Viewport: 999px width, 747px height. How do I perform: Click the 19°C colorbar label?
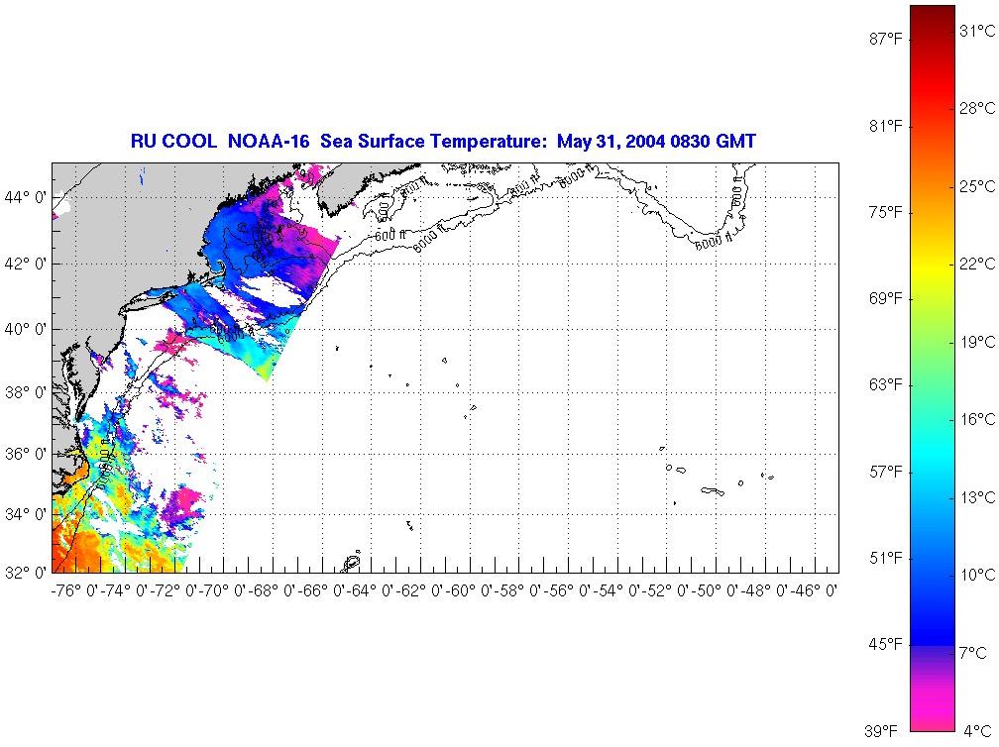point(978,342)
